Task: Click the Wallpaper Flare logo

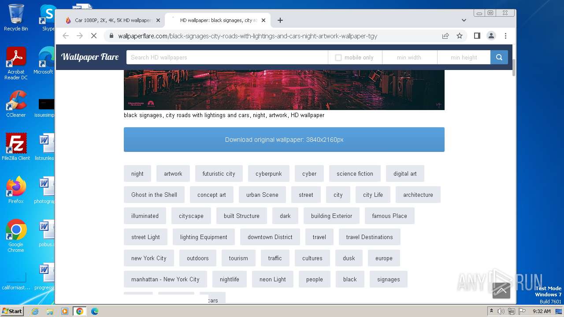Action: click(90, 57)
